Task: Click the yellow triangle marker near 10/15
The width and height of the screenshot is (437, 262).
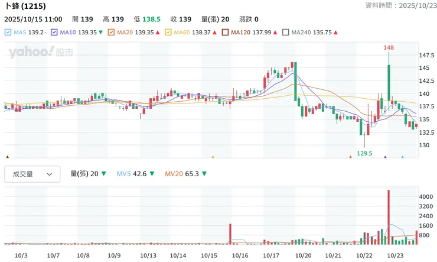Action: click(x=213, y=157)
